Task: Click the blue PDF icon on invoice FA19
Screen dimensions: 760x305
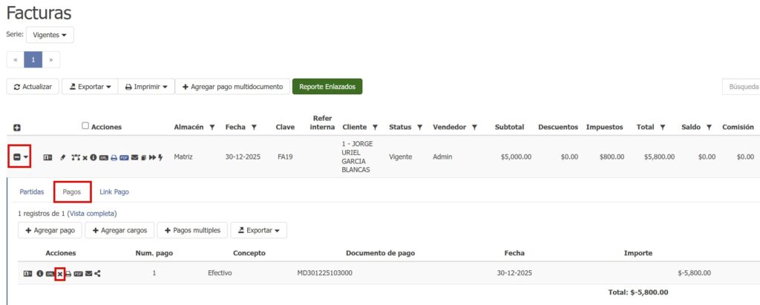Action: 124,157
